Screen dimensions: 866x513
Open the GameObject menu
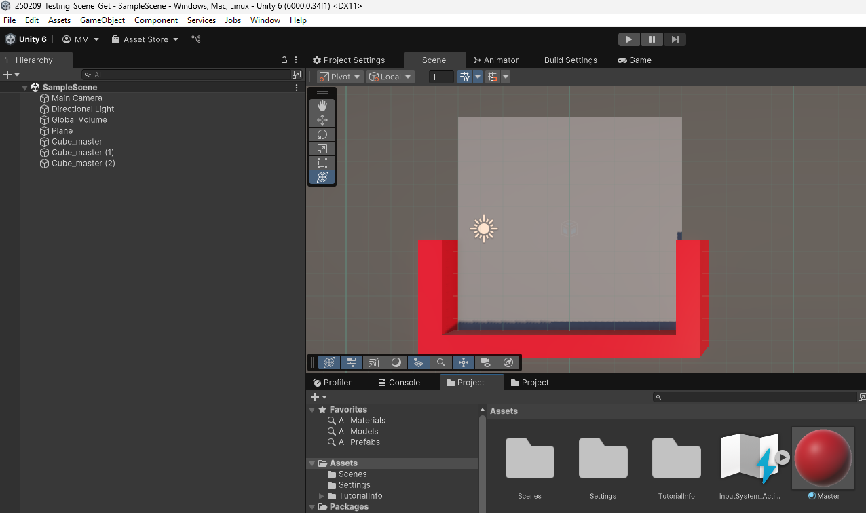point(102,20)
